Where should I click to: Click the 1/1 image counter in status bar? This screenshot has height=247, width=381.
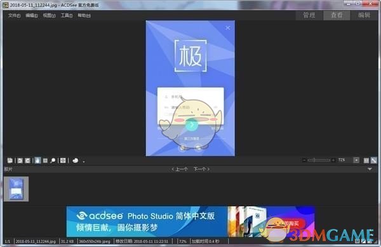8,241
